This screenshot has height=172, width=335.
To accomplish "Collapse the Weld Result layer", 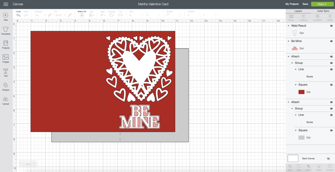I will coord(289,26).
